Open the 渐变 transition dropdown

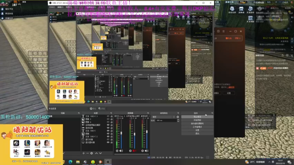(x=163, y=117)
